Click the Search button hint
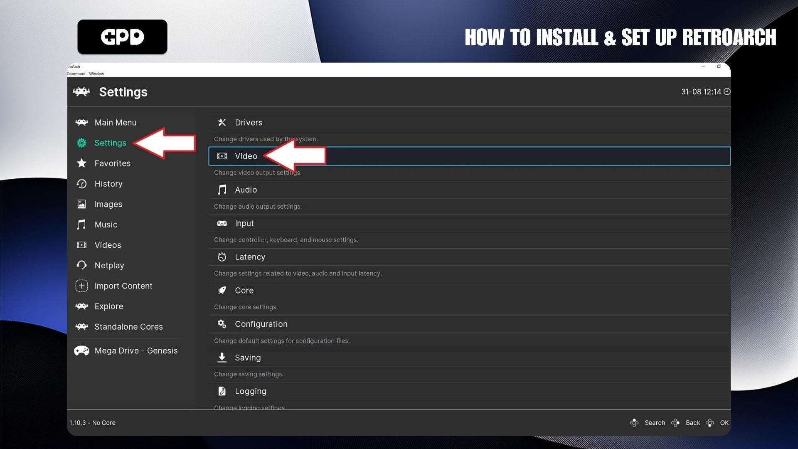This screenshot has height=449, width=798. tap(654, 423)
